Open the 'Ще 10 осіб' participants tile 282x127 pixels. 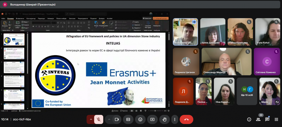coord(247,91)
